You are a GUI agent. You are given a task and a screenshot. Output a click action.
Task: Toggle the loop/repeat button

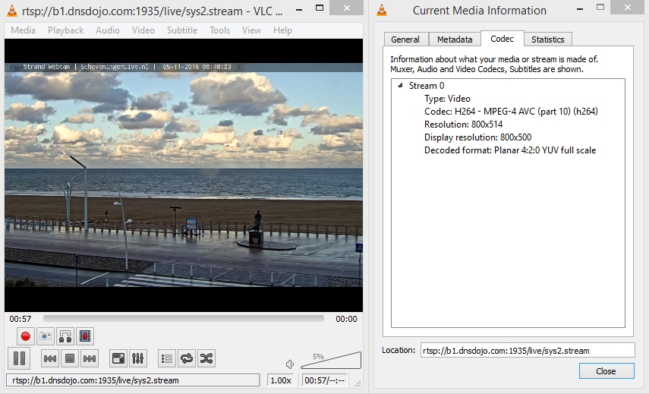pos(187,358)
